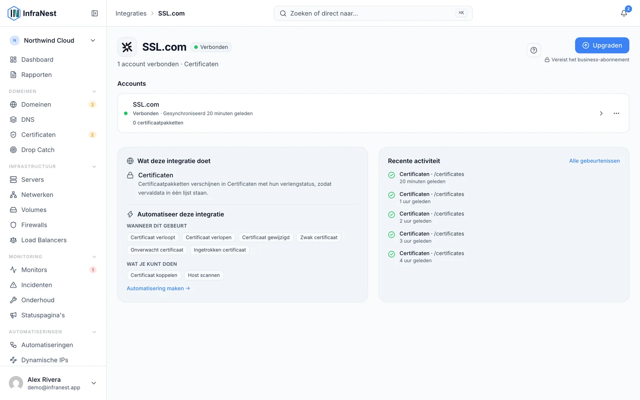Click Alex Rivera's avatar
Image resolution: width=640 pixels, height=400 pixels.
tap(16, 383)
